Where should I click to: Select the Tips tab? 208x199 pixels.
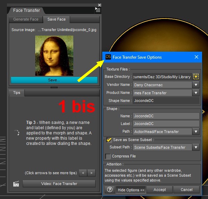pyautogui.click(x=17, y=93)
